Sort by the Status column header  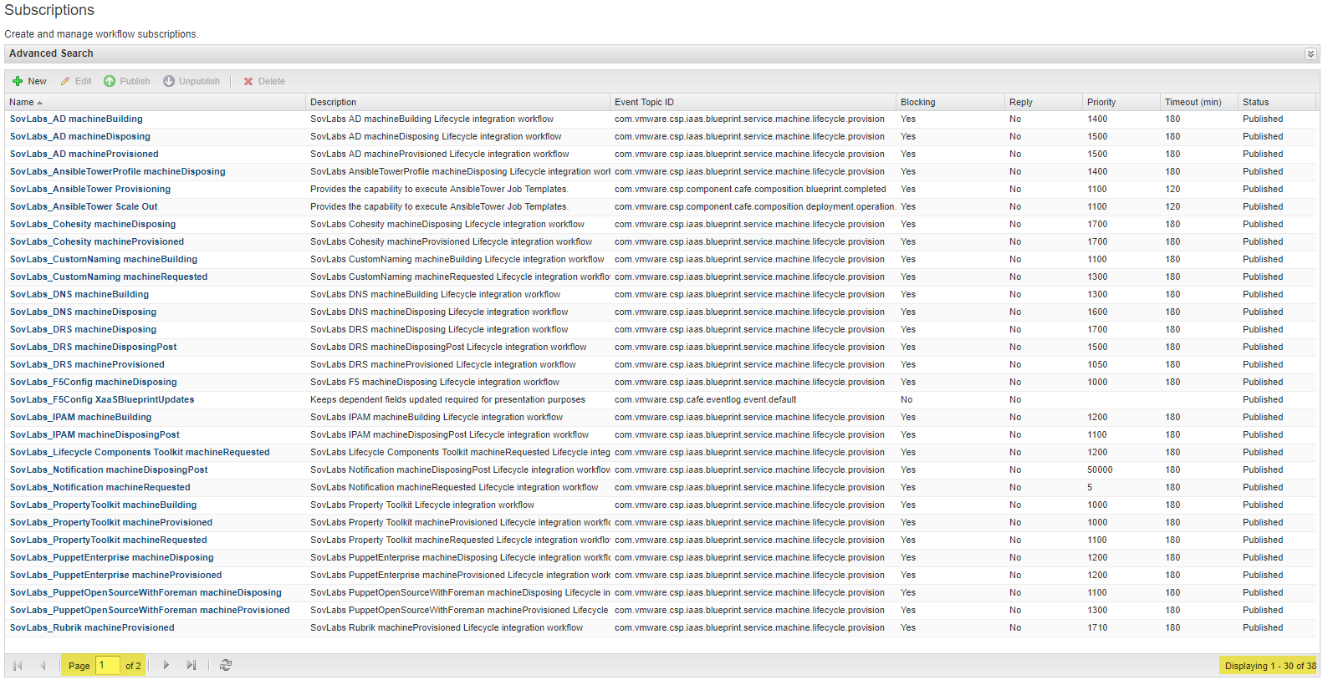pyautogui.click(x=1255, y=102)
